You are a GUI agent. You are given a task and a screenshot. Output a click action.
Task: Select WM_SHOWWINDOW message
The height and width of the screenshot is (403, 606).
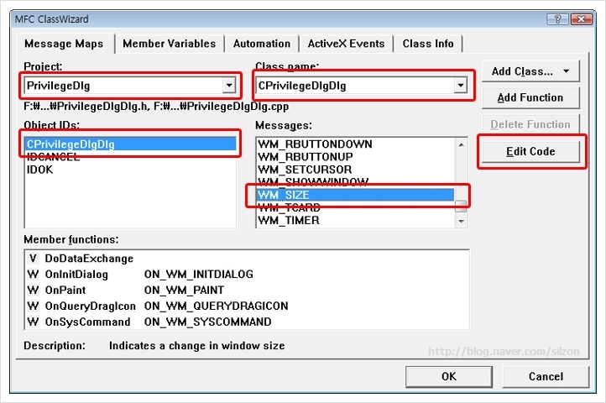tap(356, 182)
